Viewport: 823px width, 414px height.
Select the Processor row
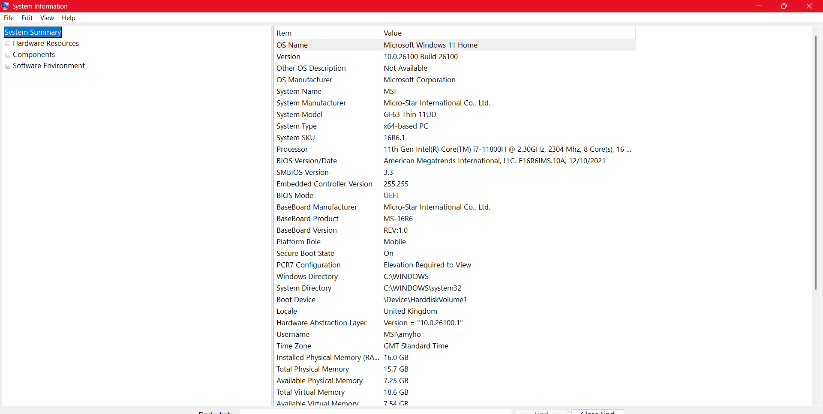tap(455, 149)
